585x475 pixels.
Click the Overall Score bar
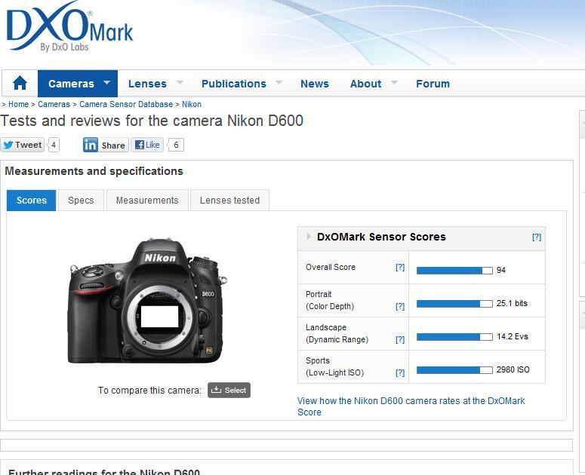pyautogui.click(x=454, y=271)
